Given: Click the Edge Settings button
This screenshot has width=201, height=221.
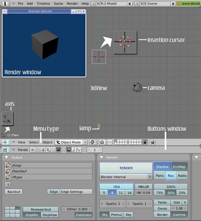Looking at the screenshot, I should pos(76,192).
